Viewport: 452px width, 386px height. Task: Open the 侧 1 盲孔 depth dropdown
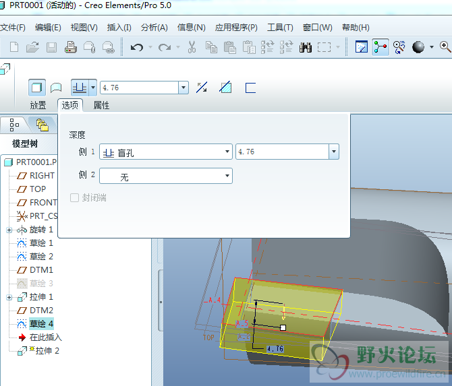pos(166,152)
